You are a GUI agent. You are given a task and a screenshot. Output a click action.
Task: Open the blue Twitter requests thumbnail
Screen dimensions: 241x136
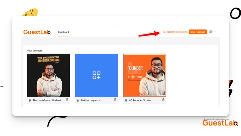click(96, 75)
